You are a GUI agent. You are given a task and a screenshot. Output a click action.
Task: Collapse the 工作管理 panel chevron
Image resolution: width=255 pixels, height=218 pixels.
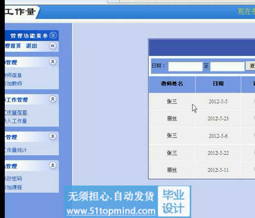pos(53,99)
